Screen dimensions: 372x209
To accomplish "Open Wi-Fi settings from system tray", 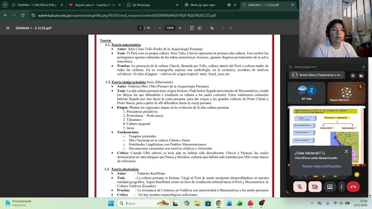I will pyautogui.click(x=335, y=203).
